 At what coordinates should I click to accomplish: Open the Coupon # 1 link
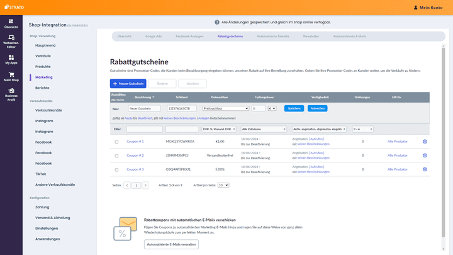135,142
